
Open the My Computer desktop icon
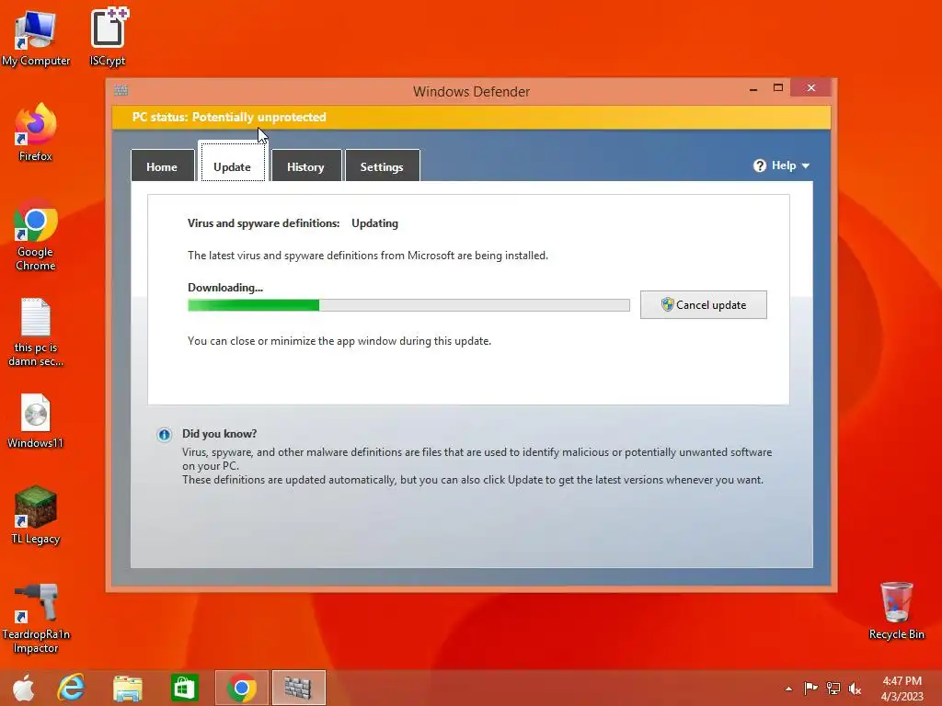coord(36,38)
